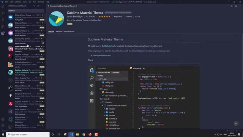
Task: Open the Explorer view in activity bar
Action: (3, 7)
